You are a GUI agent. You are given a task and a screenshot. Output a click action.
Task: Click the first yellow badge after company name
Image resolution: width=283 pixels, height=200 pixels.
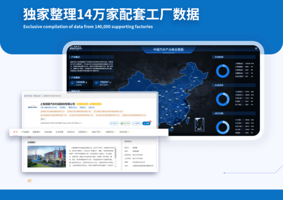(82, 104)
